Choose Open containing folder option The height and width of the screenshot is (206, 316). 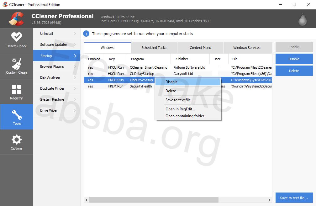[x=188, y=116]
